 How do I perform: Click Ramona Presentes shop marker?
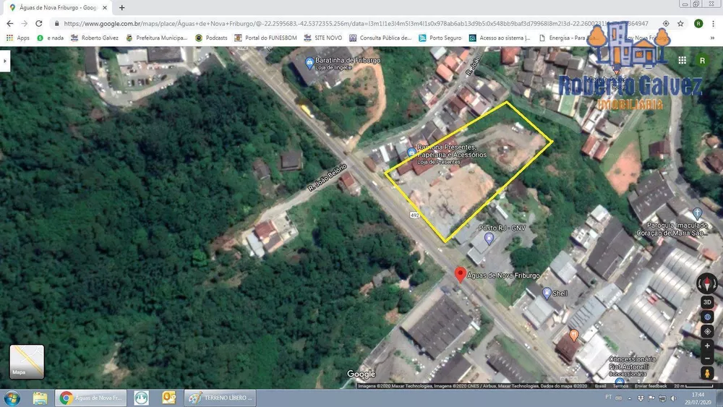(x=411, y=152)
